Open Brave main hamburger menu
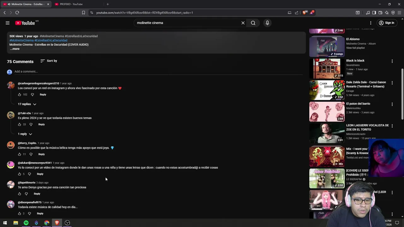 [399, 13]
